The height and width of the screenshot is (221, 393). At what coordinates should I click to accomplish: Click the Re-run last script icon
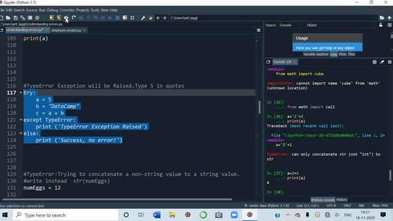click(x=74, y=18)
